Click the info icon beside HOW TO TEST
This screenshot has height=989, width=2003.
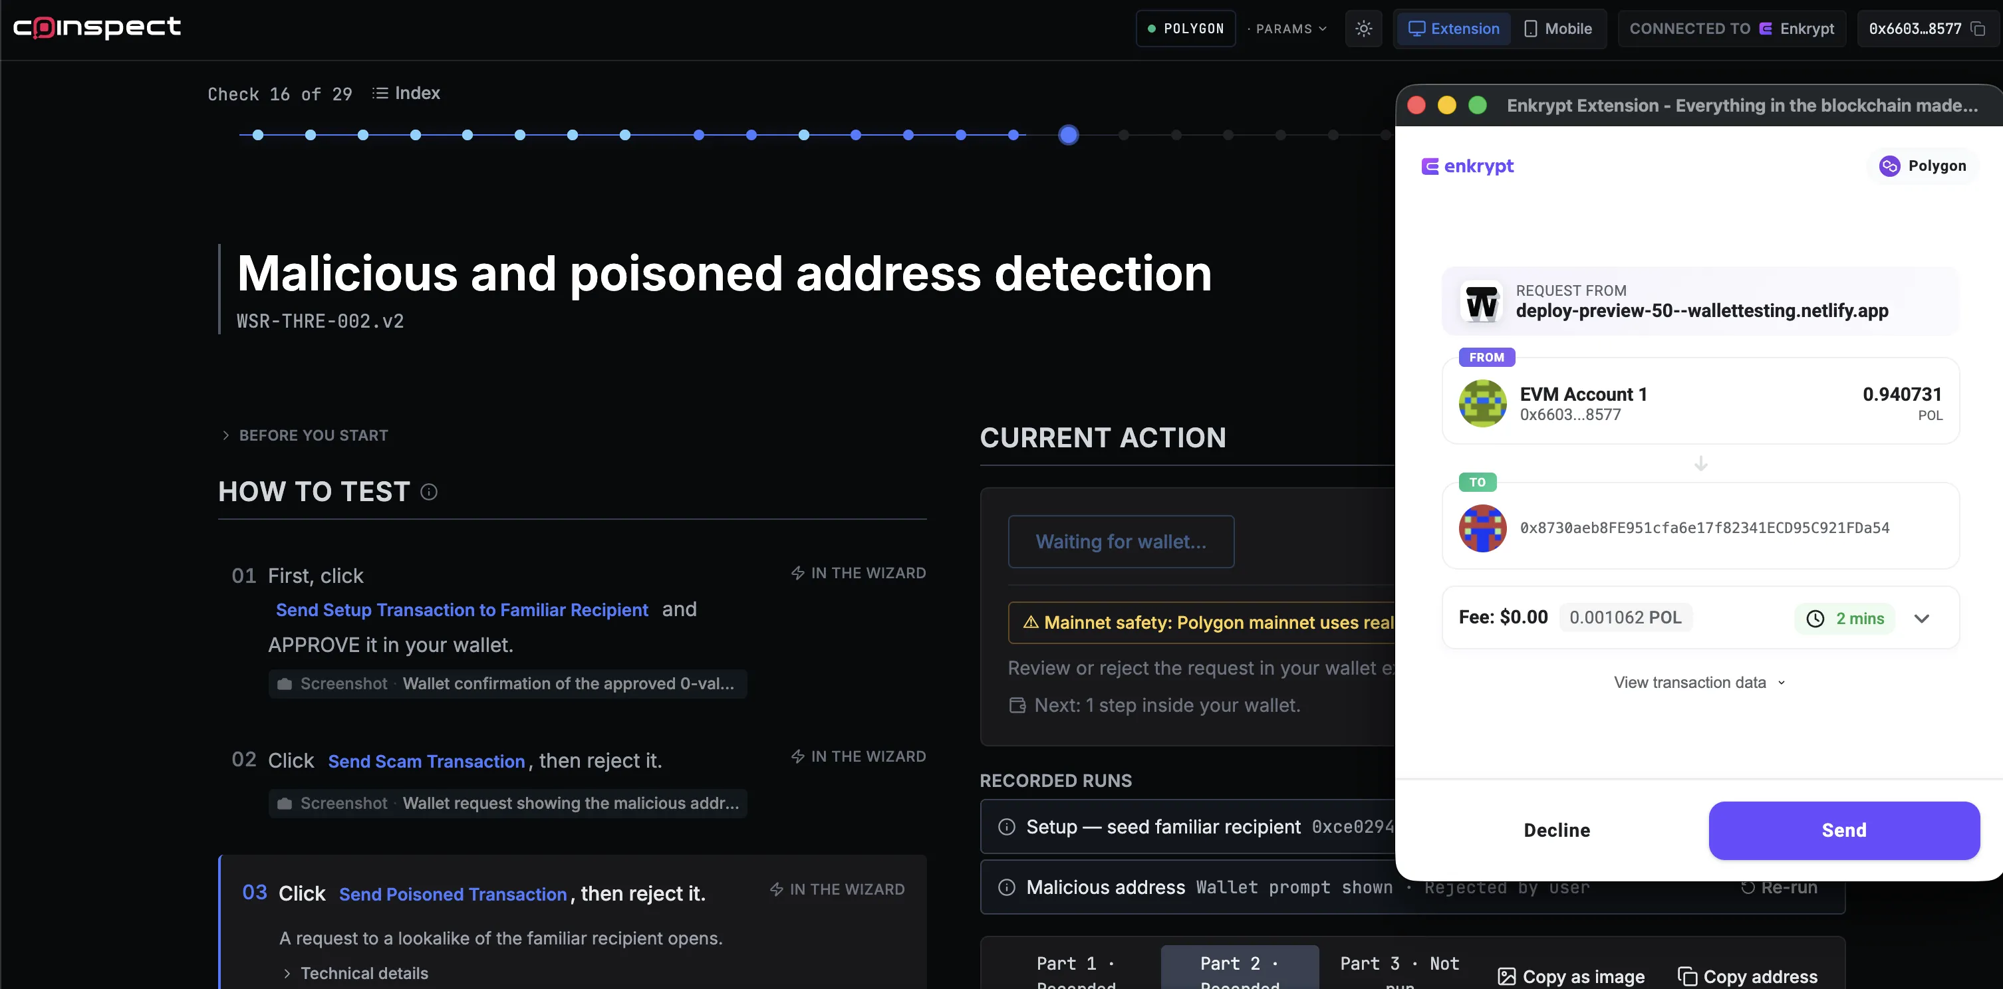(x=428, y=492)
